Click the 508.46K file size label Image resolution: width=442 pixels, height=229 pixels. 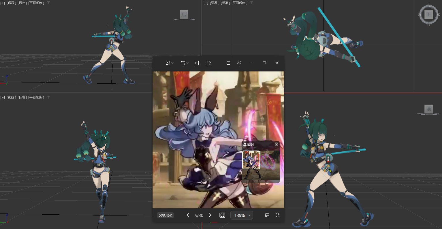click(165, 215)
